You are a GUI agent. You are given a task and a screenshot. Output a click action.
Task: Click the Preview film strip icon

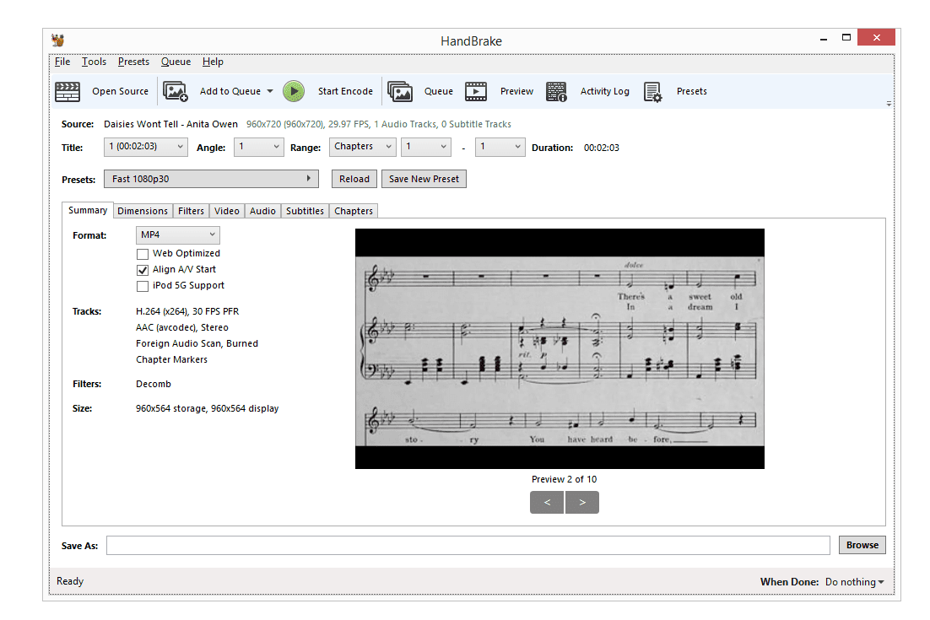(476, 91)
